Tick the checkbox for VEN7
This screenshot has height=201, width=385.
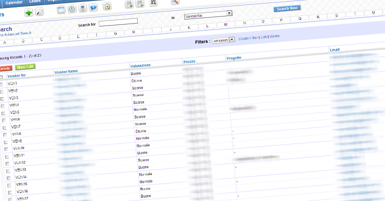coord(5,128)
